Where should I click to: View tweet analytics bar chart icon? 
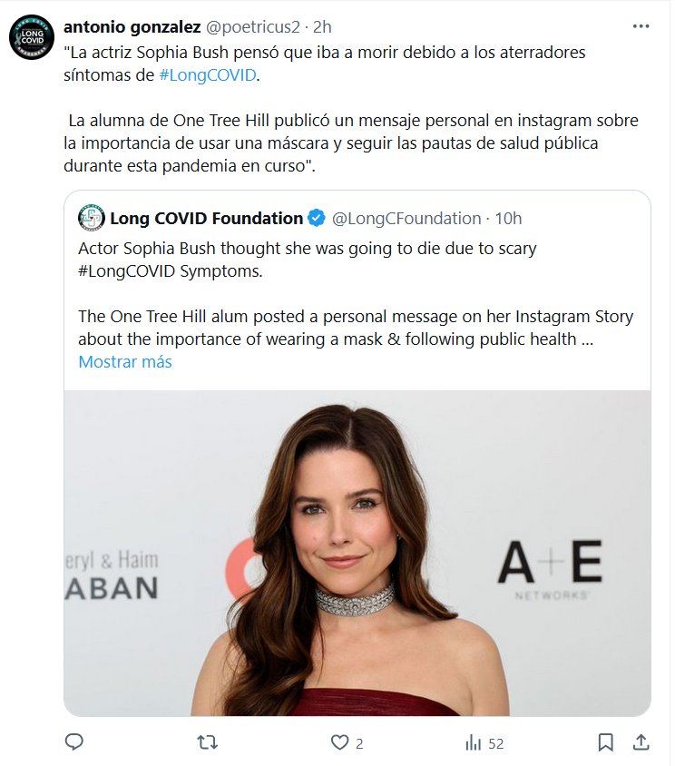click(x=474, y=742)
